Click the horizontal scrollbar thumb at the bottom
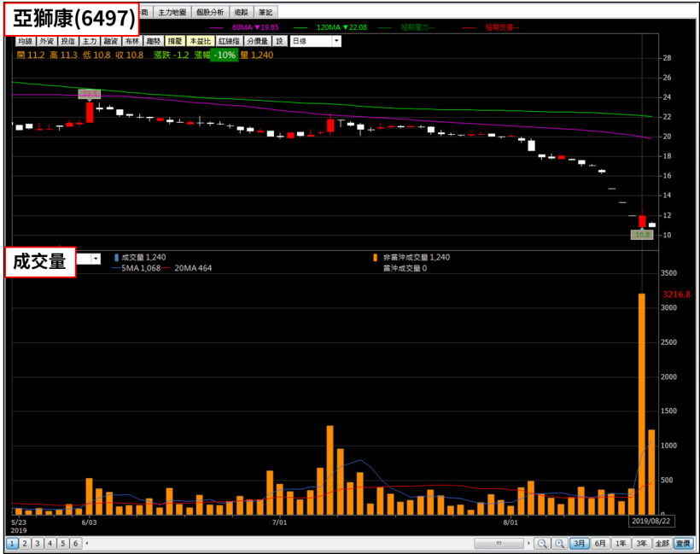The image size is (700, 554). [499, 543]
